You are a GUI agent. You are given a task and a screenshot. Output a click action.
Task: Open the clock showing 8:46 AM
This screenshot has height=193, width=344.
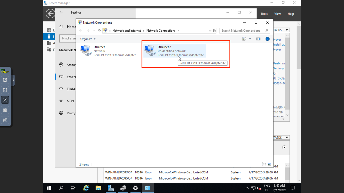(279, 188)
